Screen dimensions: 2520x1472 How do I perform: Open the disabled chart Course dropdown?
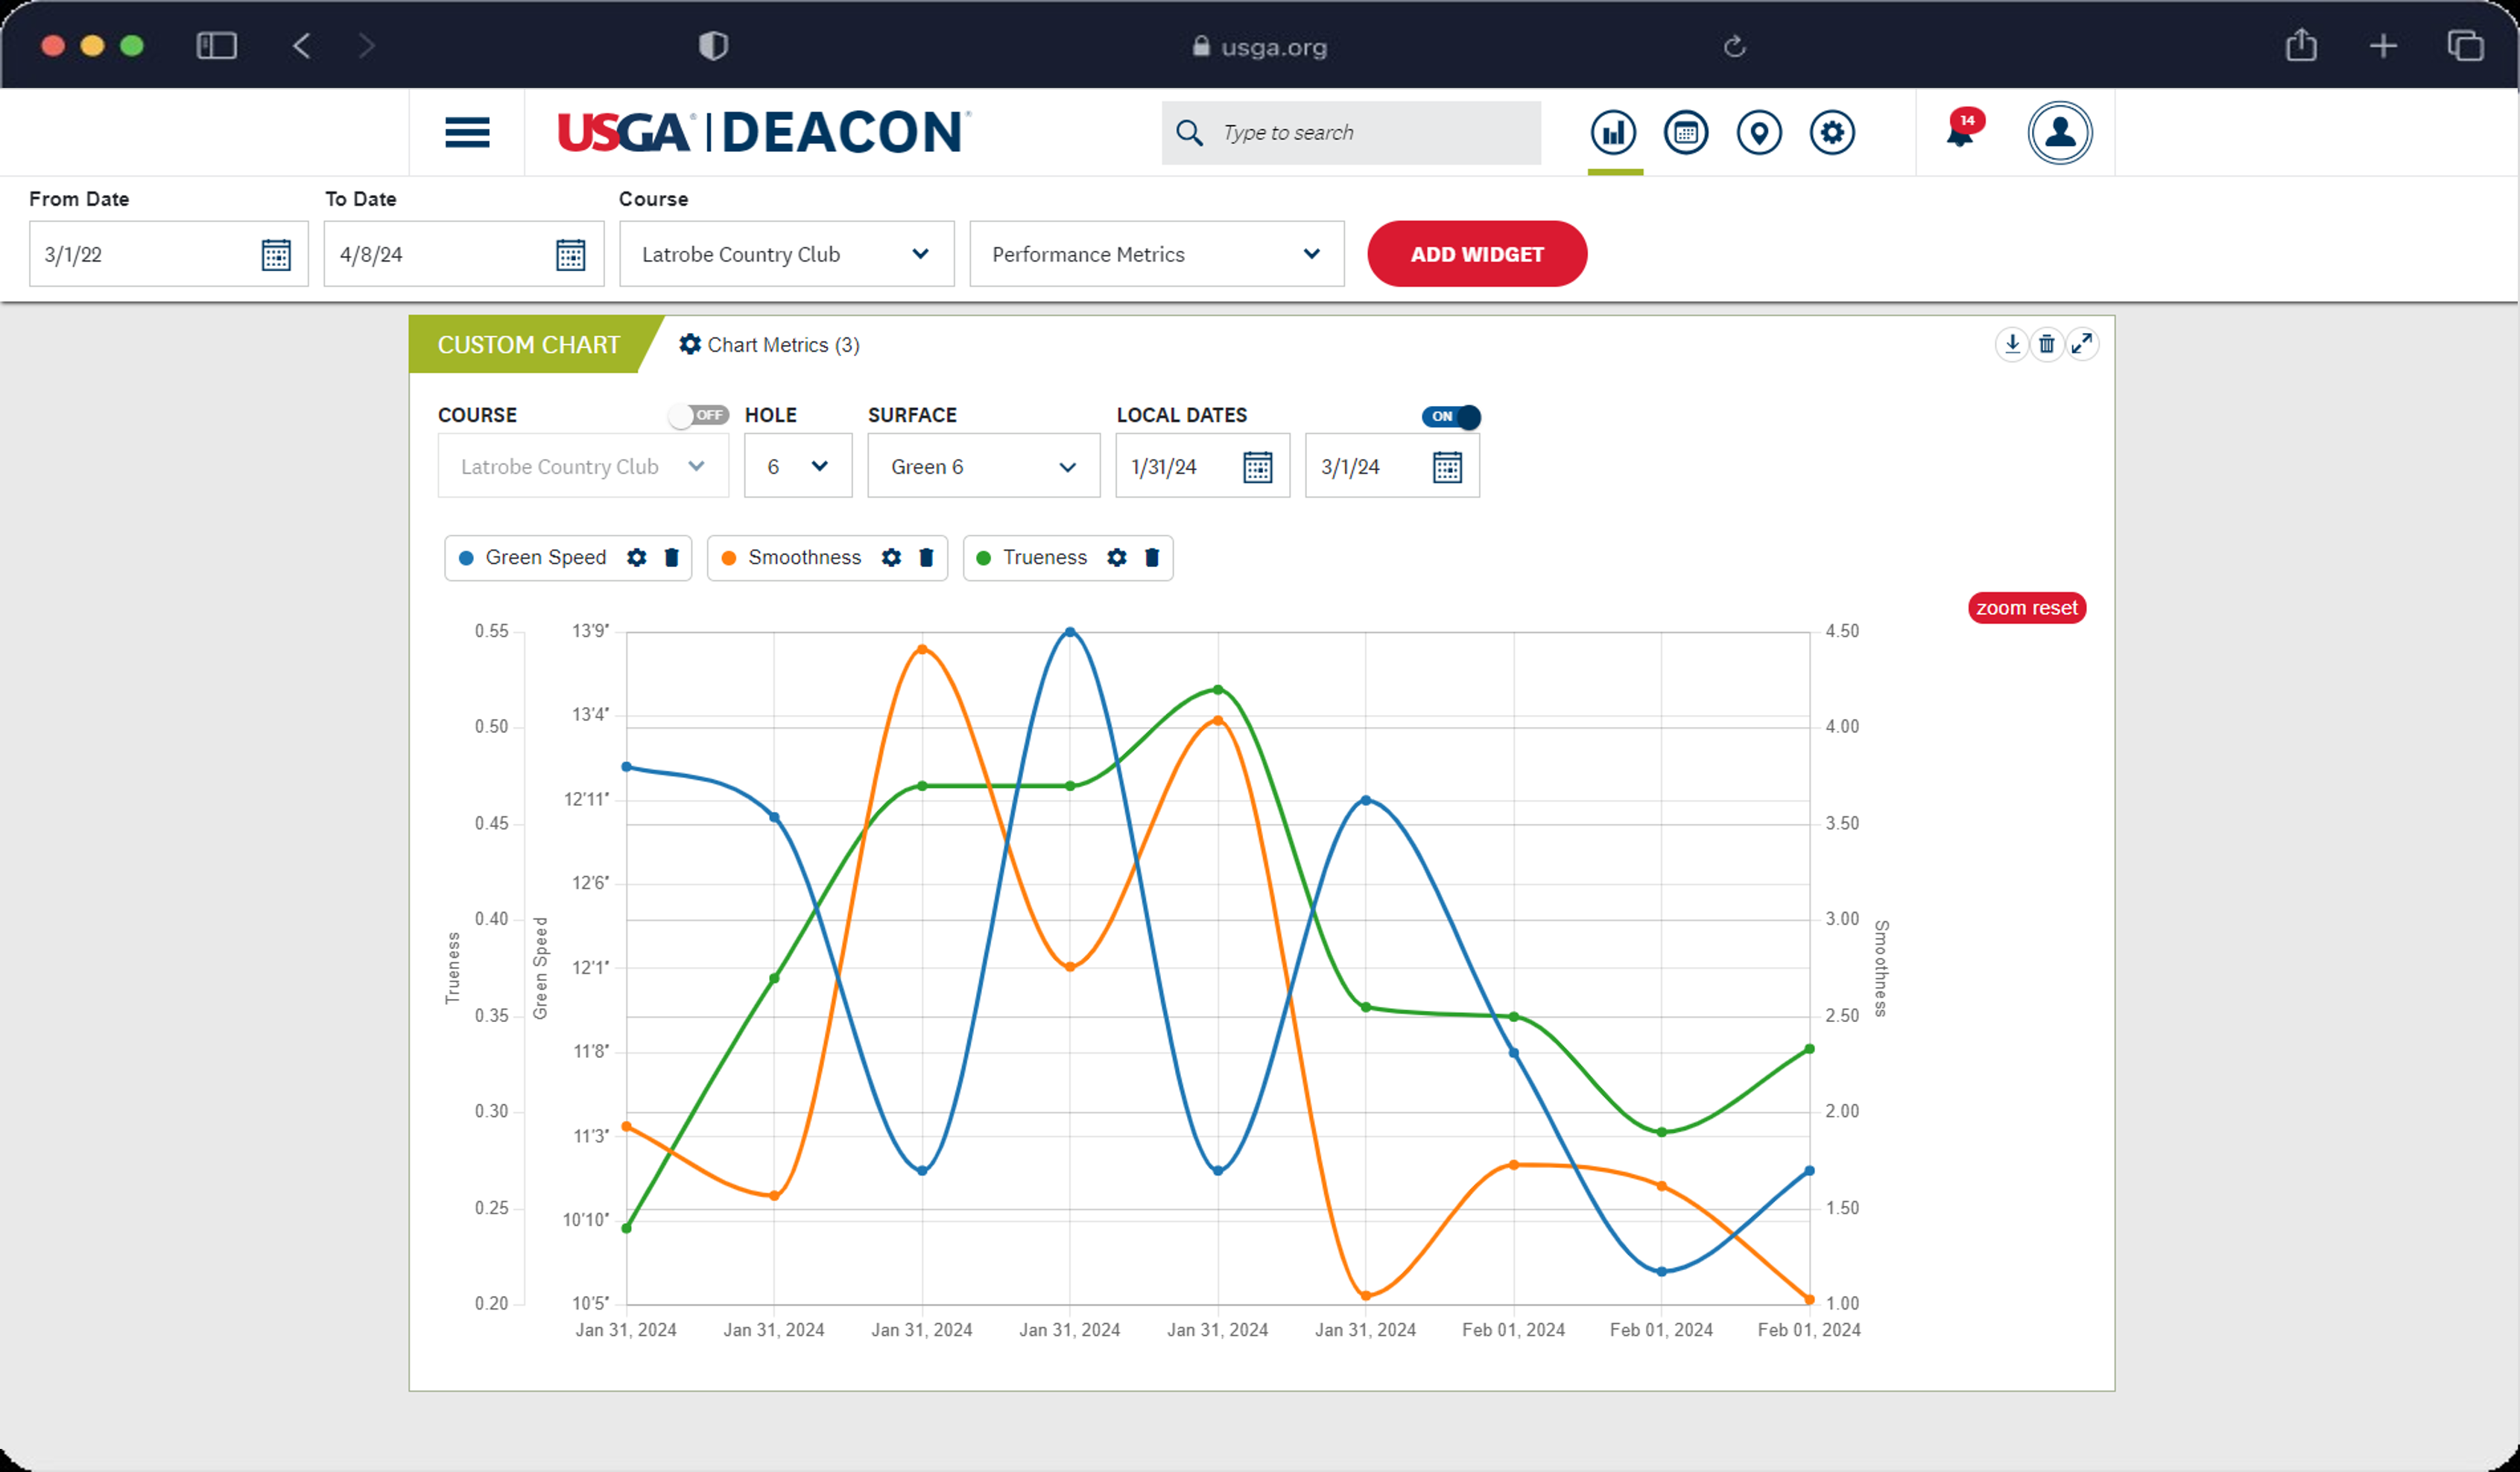(x=583, y=466)
